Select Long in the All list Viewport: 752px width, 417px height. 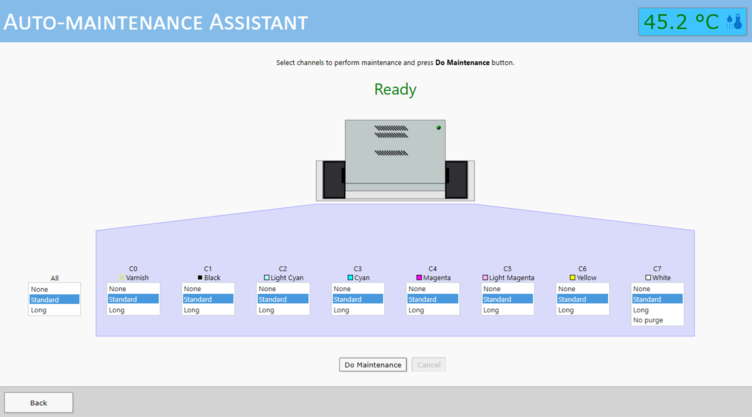point(54,310)
